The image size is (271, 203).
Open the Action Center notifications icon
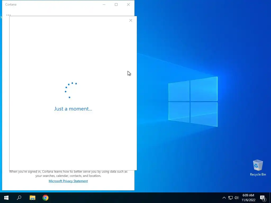pyautogui.click(x=263, y=198)
